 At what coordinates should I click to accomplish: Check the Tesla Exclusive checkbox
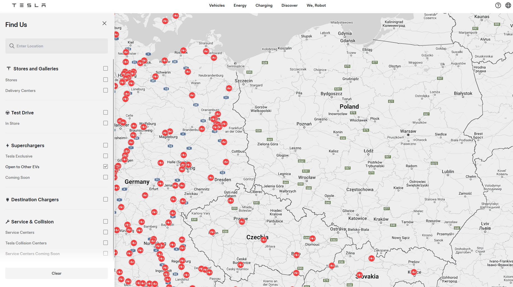(106, 156)
